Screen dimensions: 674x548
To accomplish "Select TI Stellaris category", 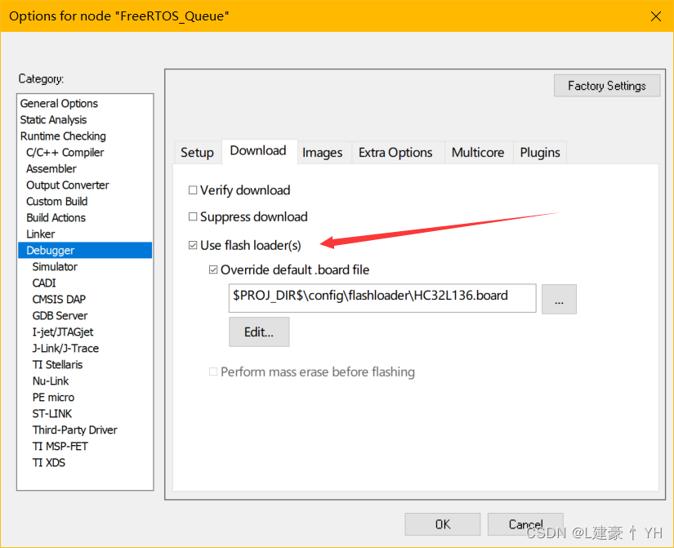I will [x=85, y=365].
